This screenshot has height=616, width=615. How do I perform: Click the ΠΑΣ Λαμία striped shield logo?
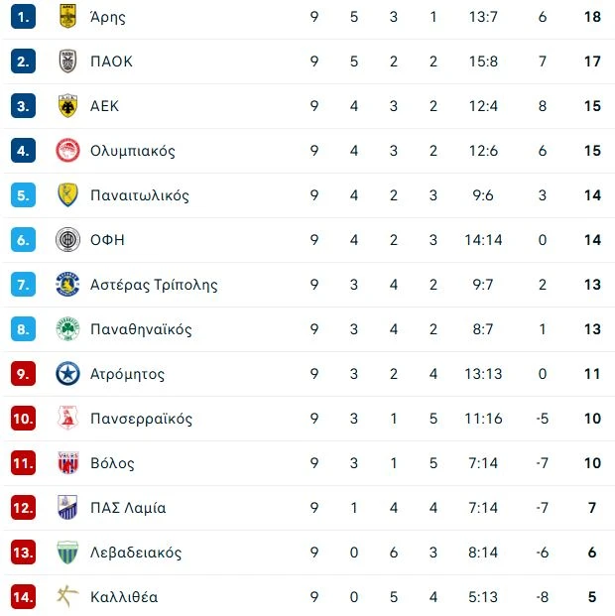coord(67,508)
